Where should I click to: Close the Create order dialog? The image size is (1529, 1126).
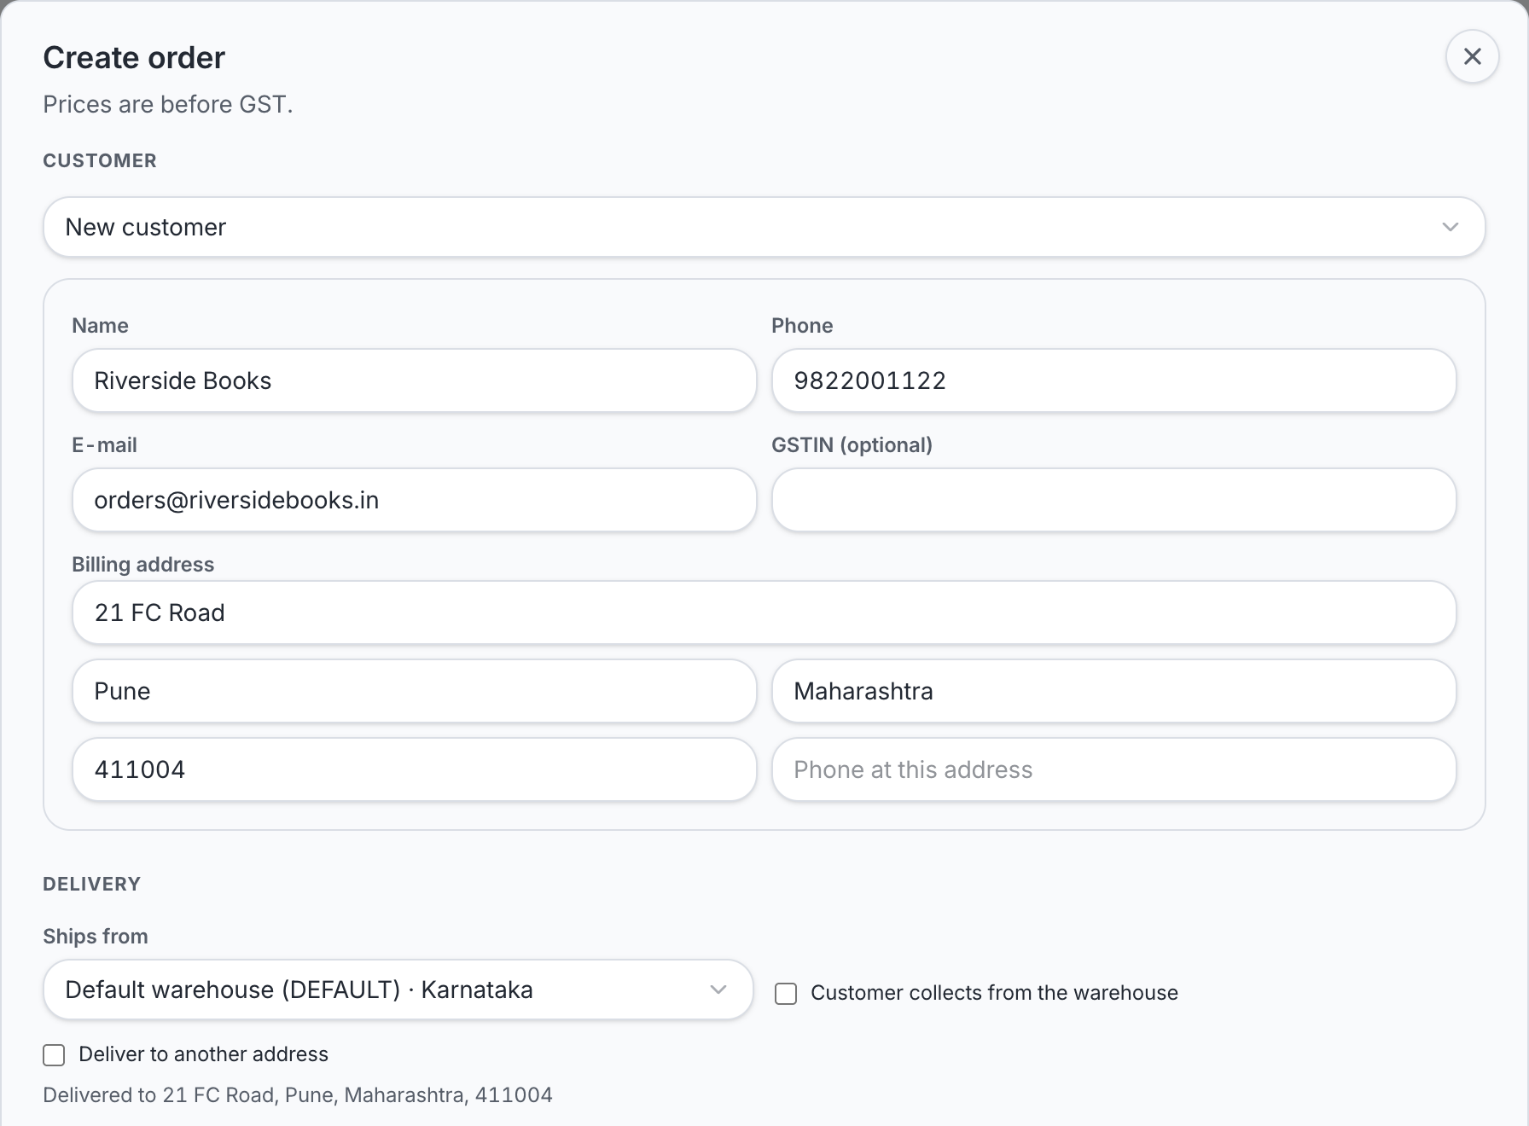1472,56
